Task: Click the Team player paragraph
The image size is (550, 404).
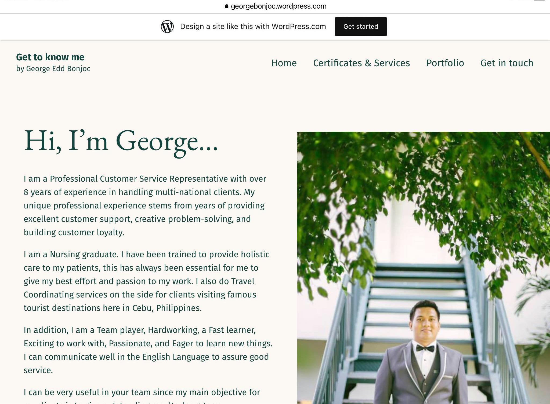Action: click(148, 350)
